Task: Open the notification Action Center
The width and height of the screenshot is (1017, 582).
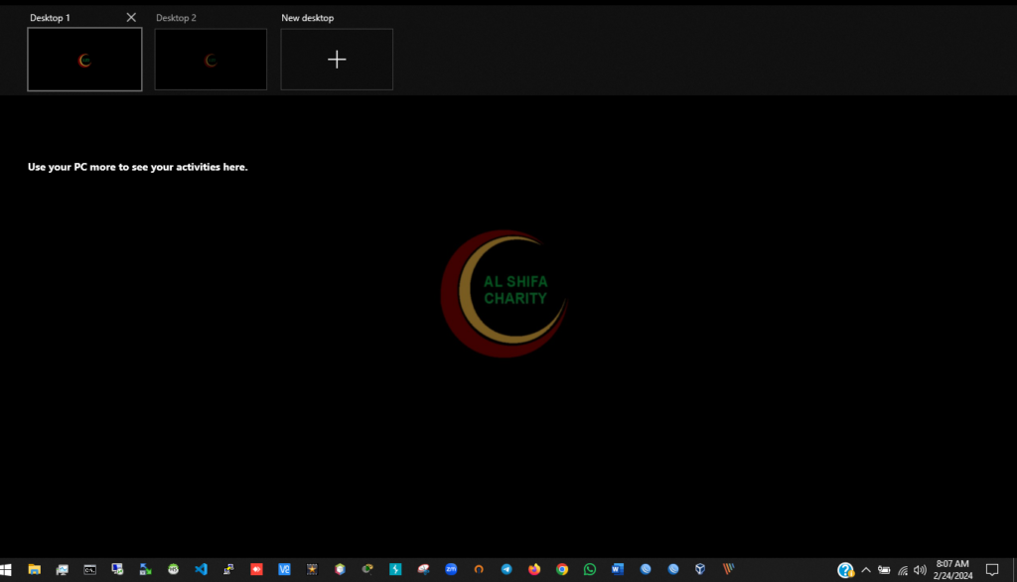Action: [x=991, y=570]
